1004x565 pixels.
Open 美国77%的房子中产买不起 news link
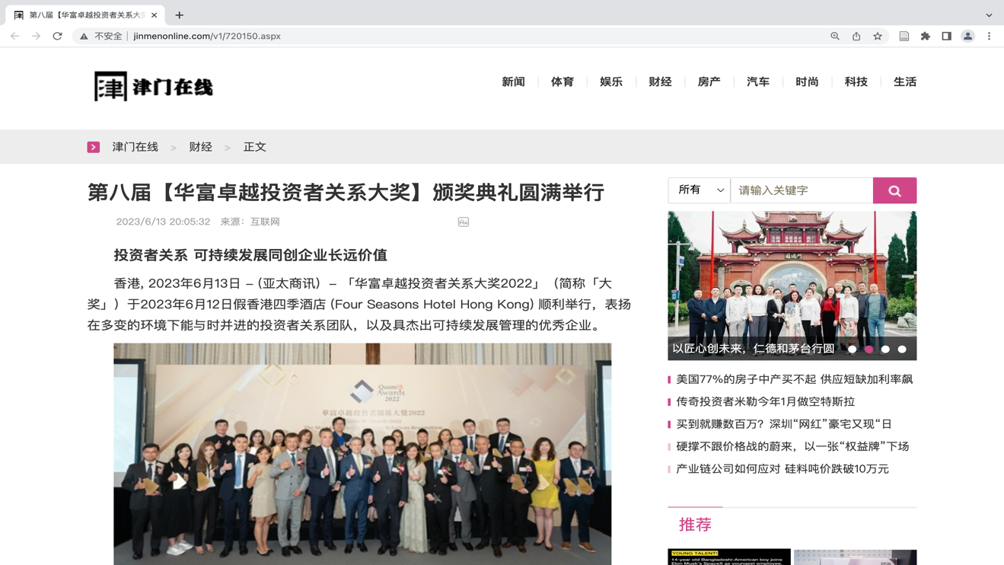coord(795,379)
